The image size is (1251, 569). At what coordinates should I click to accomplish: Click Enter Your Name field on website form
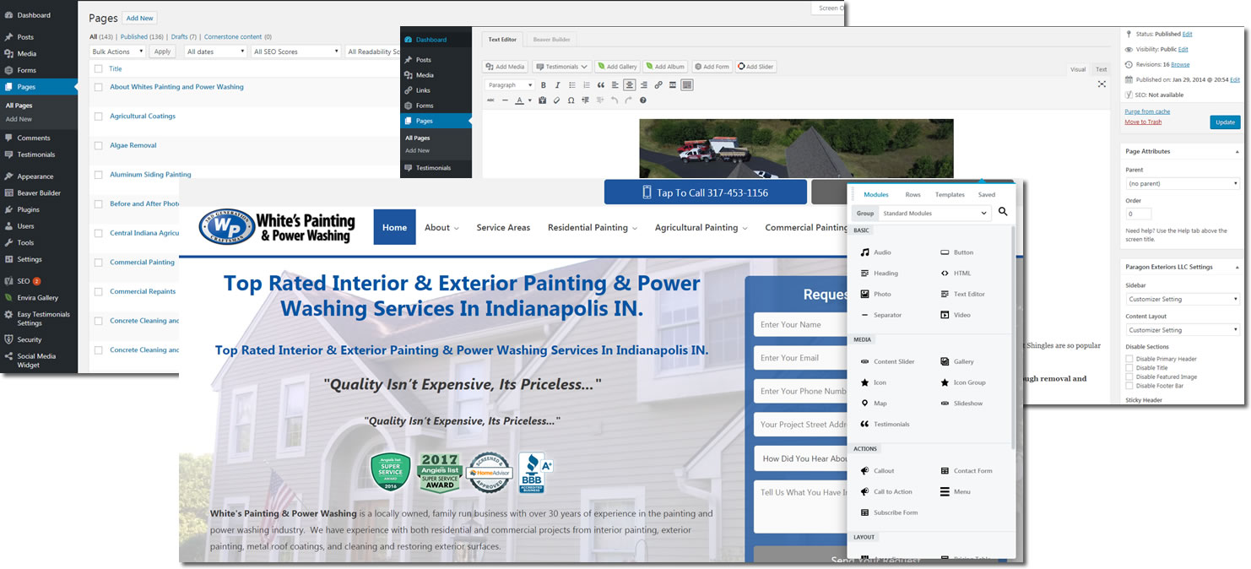click(799, 324)
